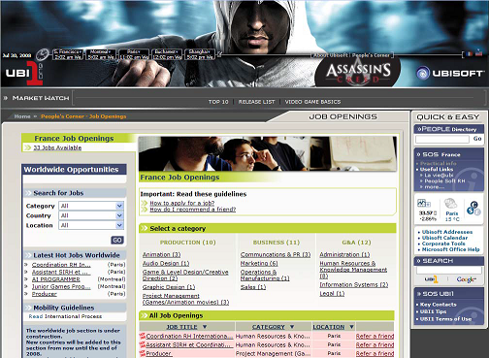Click arrow icon beside How to apply for a job
The width and height of the screenshot is (489, 358).
[x=145, y=203]
